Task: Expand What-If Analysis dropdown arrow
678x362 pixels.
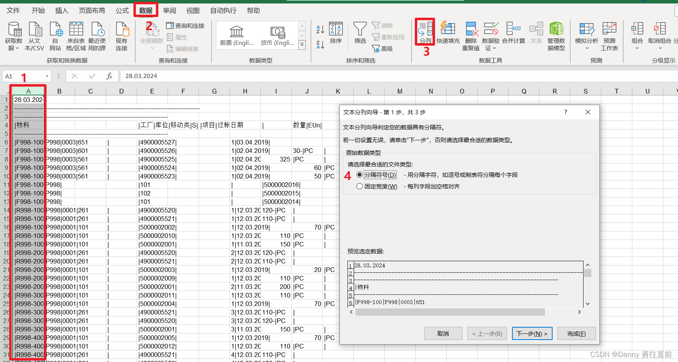Action: pos(587,48)
